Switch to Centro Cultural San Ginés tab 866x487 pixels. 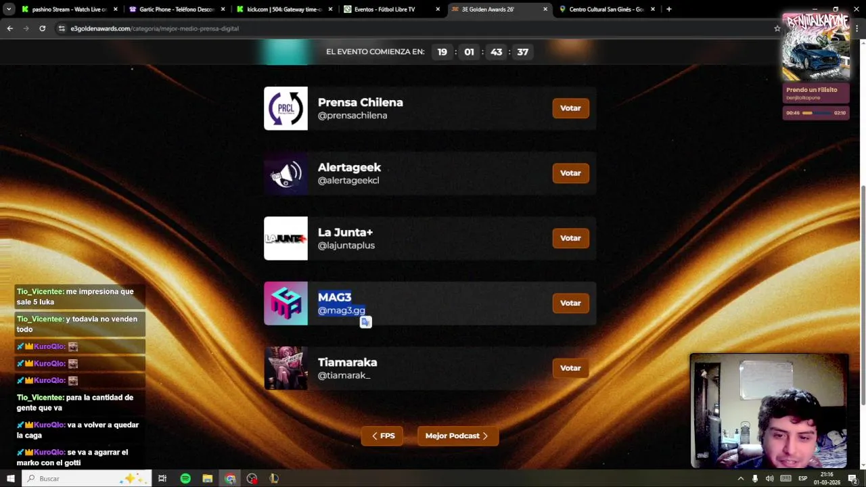[x=605, y=9]
